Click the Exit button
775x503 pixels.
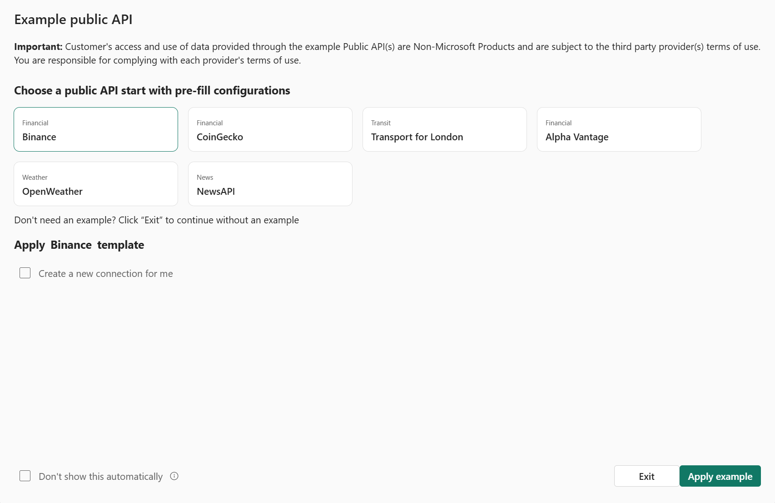[646, 476]
